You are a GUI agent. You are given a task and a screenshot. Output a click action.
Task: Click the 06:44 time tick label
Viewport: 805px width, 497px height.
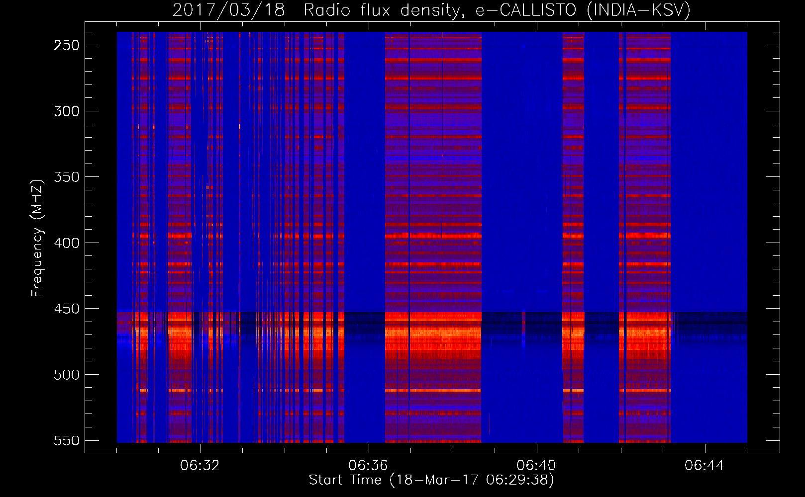[704, 466]
